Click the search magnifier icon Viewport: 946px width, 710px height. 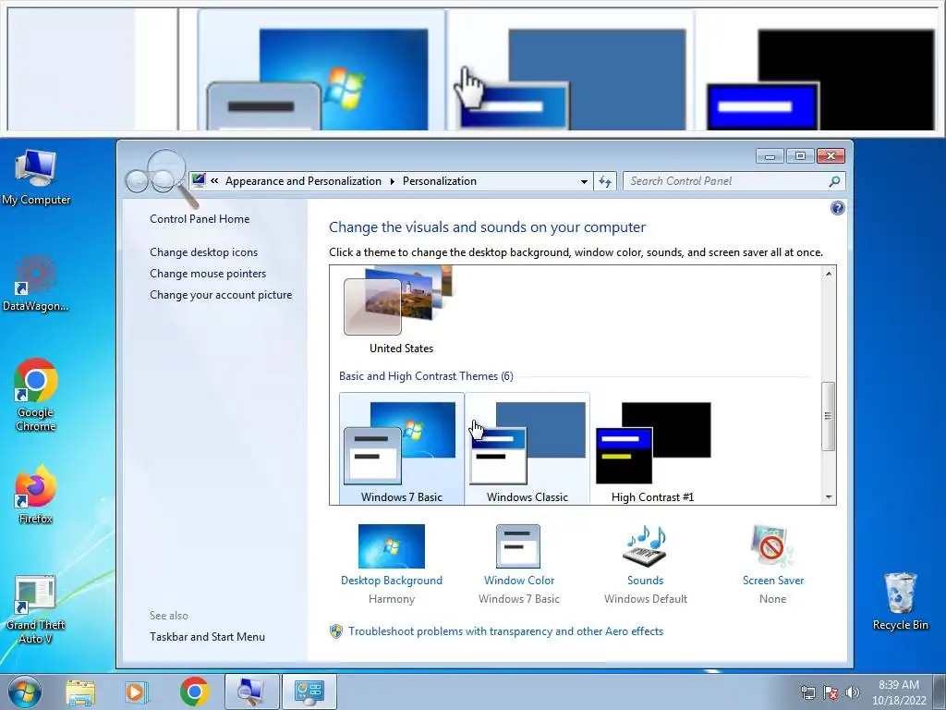click(x=835, y=181)
